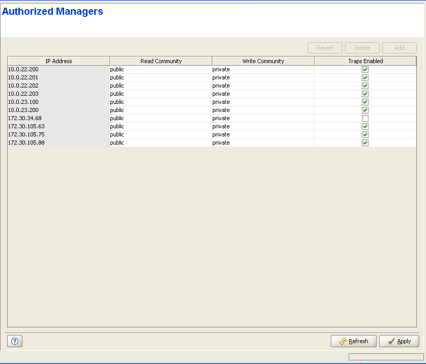Click the Write Community column header
The width and height of the screenshot is (426, 364).
[x=263, y=61]
